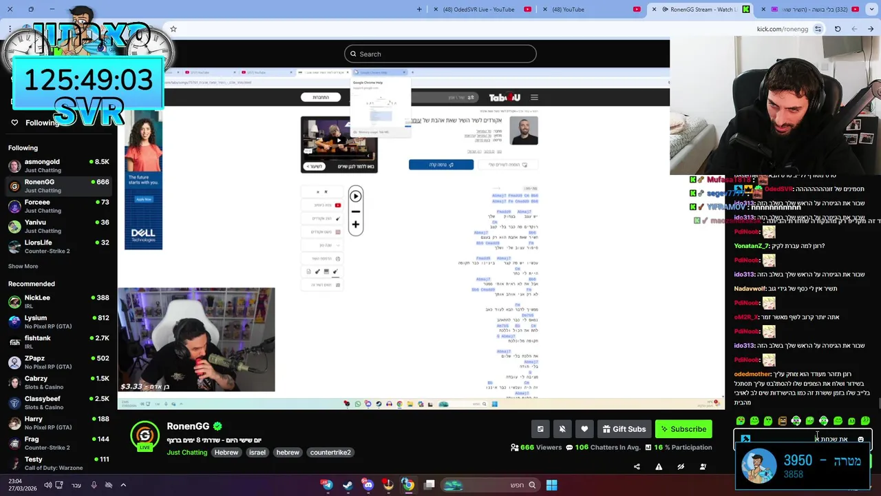Open the stream info card icon

pos(540,429)
